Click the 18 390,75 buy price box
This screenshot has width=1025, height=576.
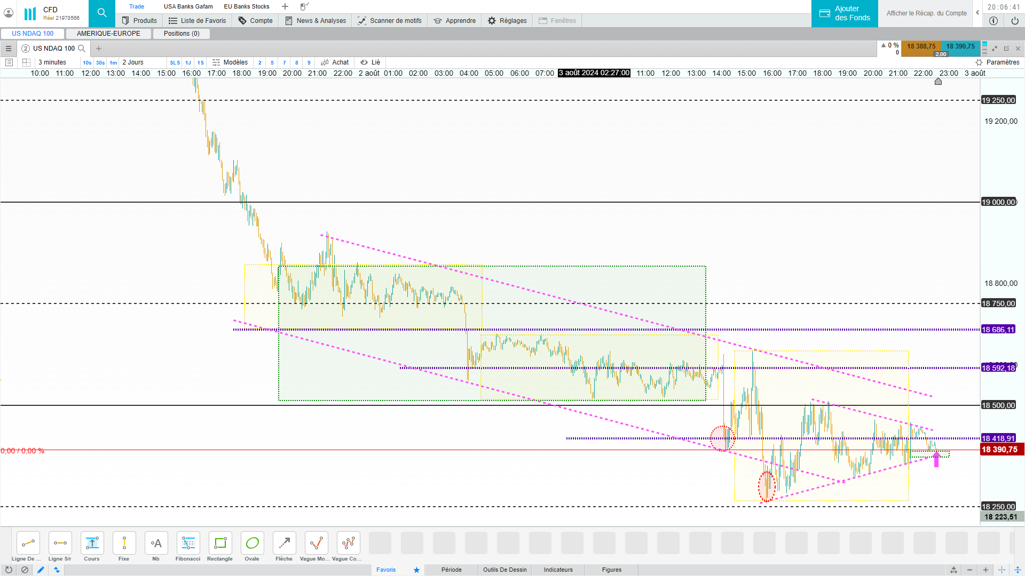(x=960, y=46)
